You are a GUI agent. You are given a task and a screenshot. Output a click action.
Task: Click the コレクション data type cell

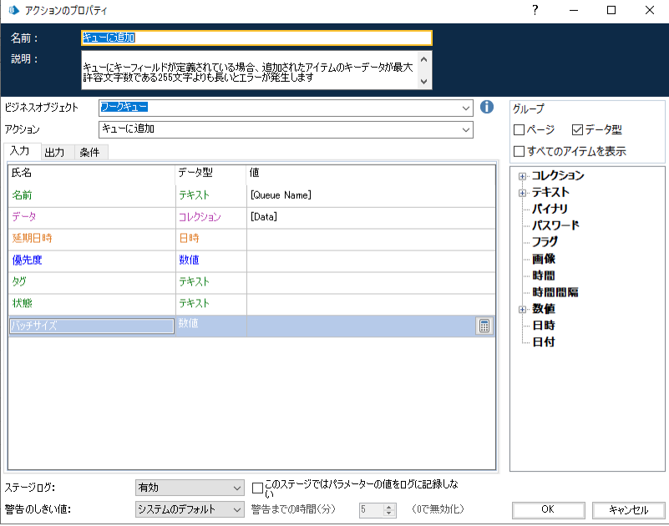point(210,218)
